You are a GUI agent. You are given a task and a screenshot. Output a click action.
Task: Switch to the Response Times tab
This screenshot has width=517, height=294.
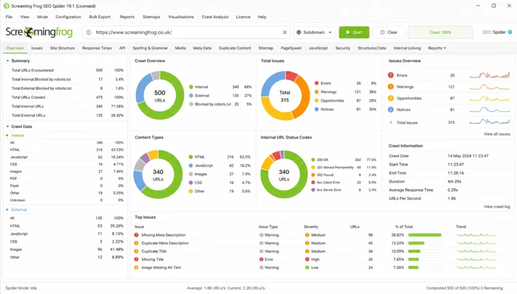[97, 48]
